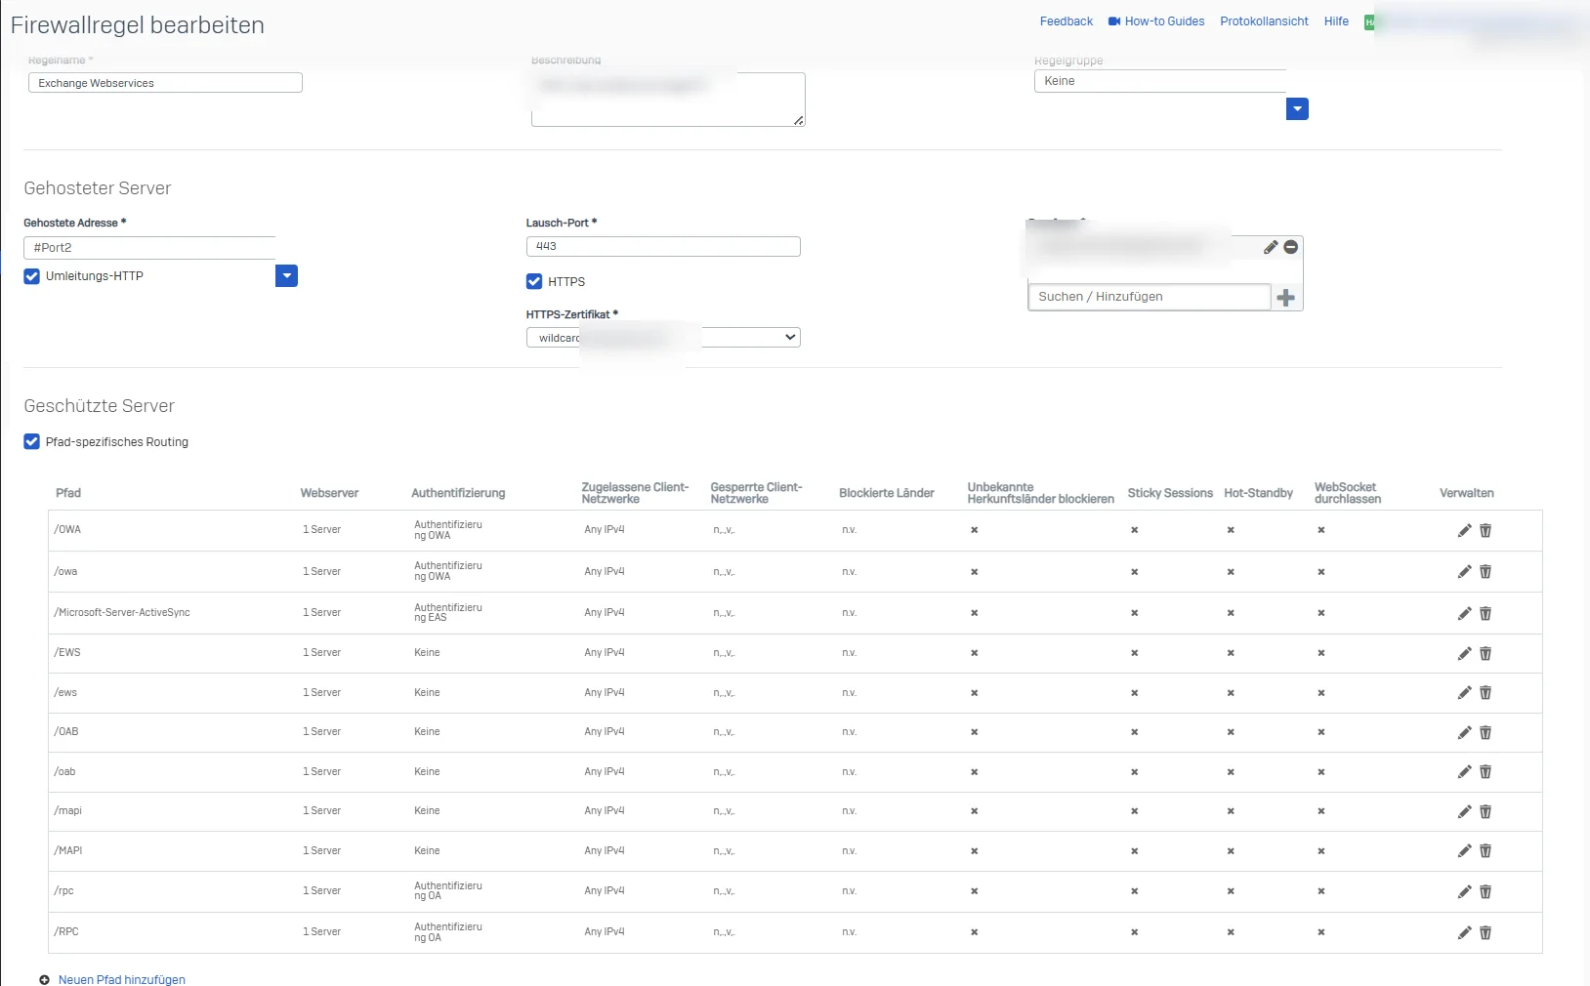Edit the lowercase /rpc path entry
Screen dimensions: 1590x986
(1464, 891)
